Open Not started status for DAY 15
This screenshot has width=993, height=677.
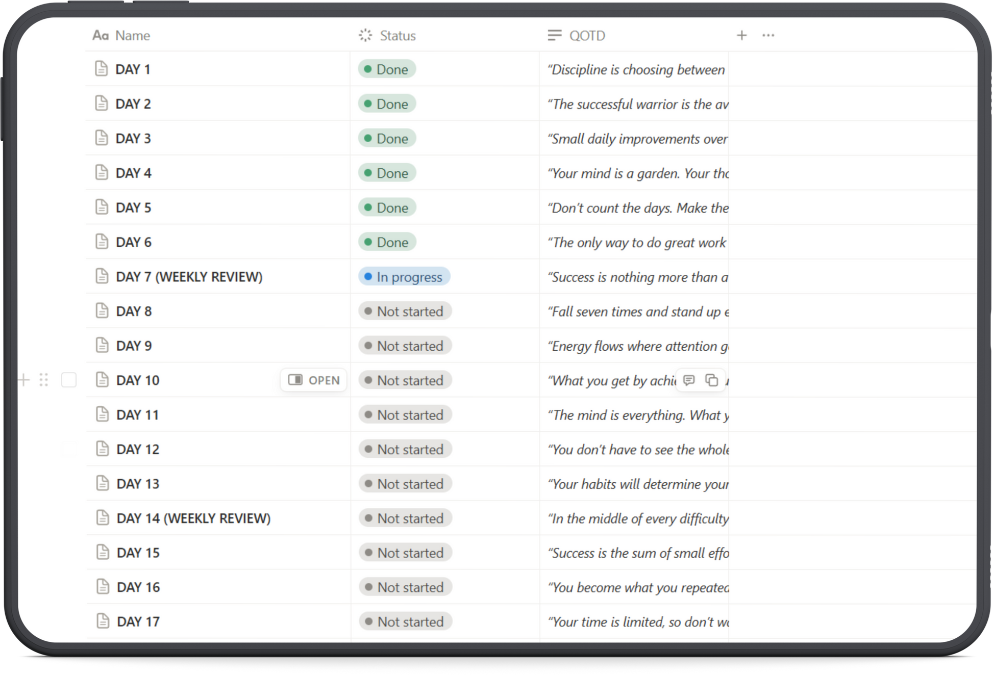click(405, 553)
